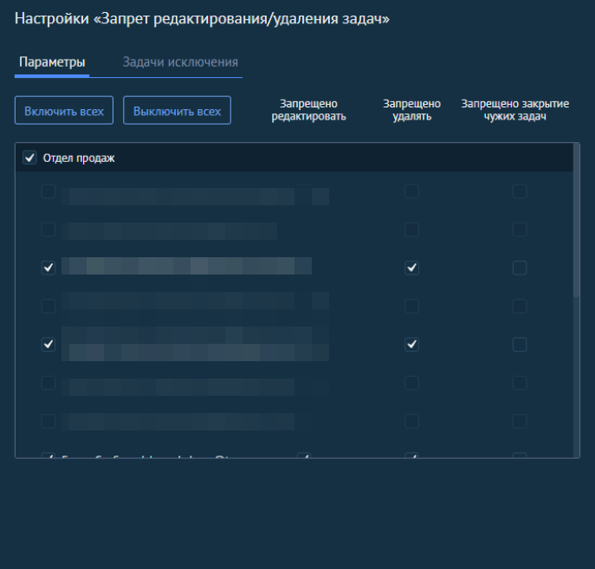
Task: Click the Запрещено закрытие чужих задач column header
Action: pos(515,110)
